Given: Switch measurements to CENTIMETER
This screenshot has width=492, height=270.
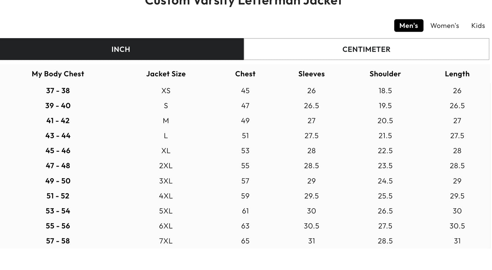Looking at the screenshot, I should tap(366, 49).
